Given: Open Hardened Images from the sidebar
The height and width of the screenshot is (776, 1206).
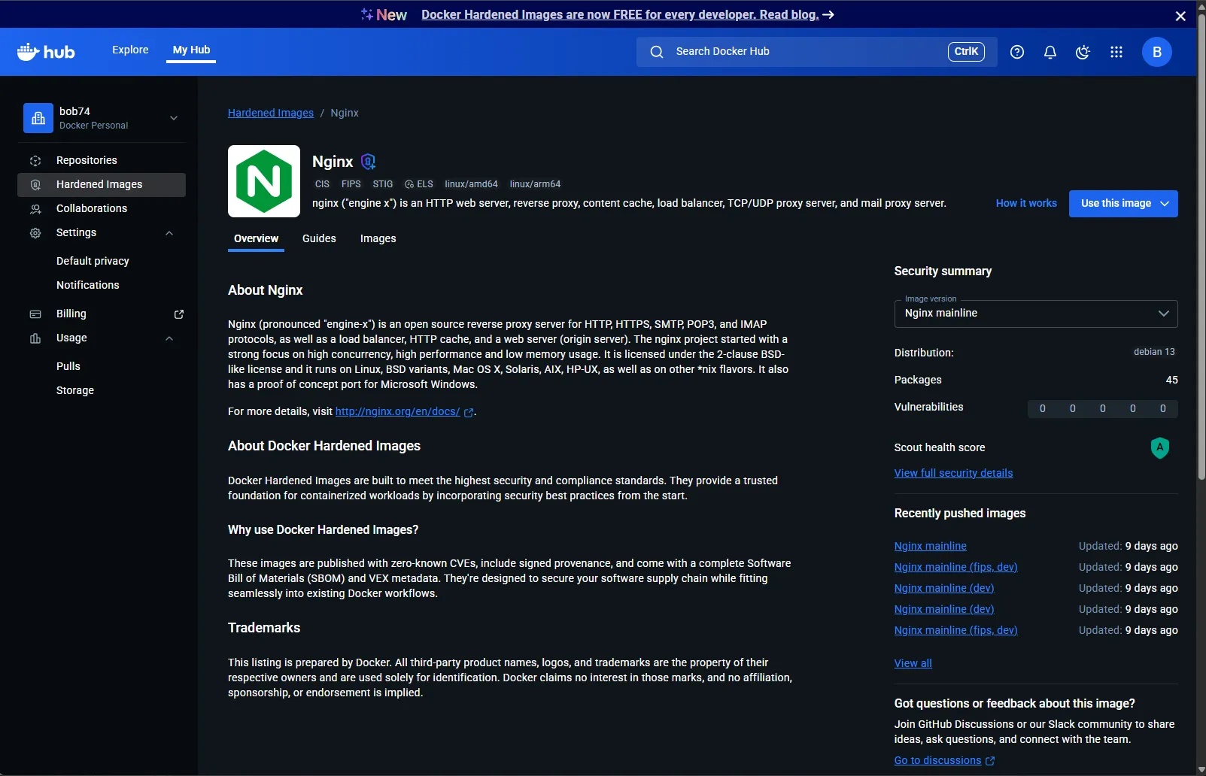Looking at the screenshot, I should click(99, 184).
